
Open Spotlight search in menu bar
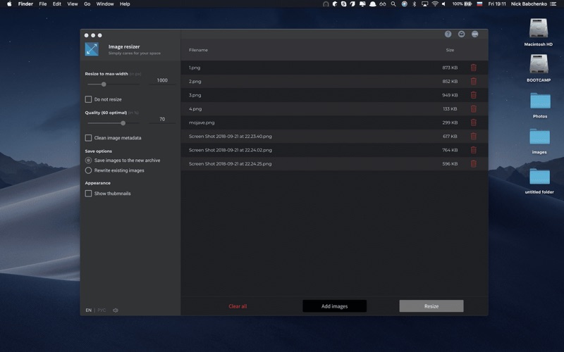393,4
